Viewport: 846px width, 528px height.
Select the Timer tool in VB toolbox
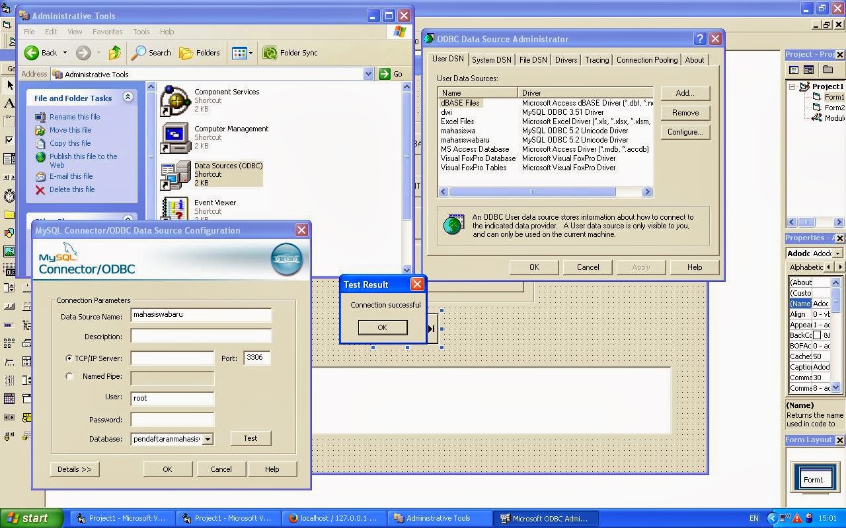tap(9, 195)
